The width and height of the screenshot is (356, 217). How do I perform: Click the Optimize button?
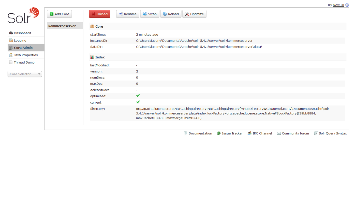tap(194, 14)
